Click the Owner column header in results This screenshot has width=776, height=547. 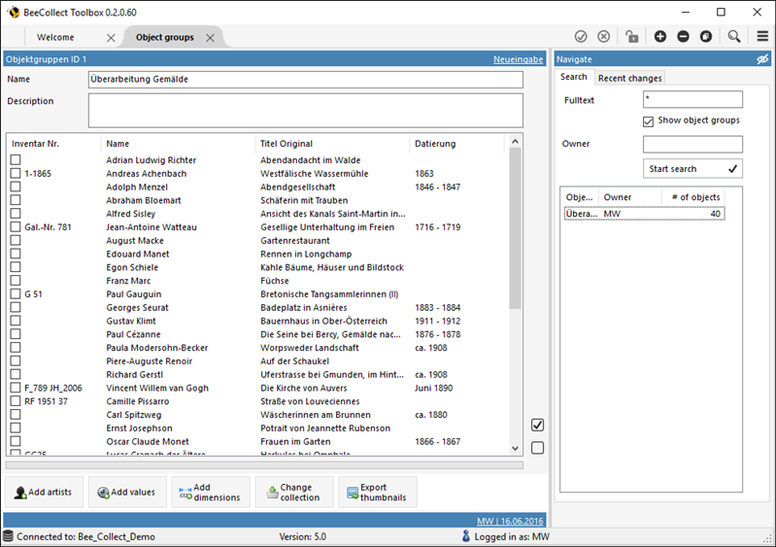coord(630,197)
